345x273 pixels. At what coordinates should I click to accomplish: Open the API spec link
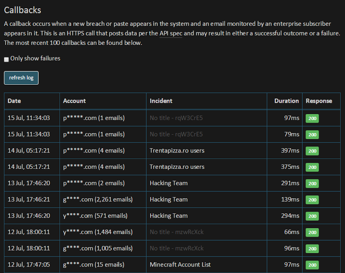171,33
